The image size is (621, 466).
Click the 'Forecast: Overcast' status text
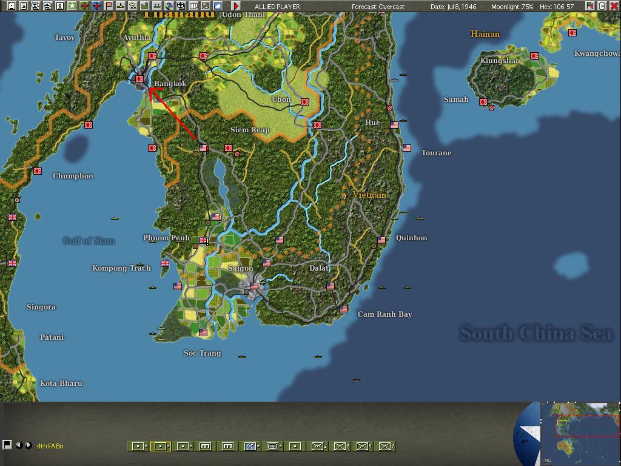click(x=378, y=7)
